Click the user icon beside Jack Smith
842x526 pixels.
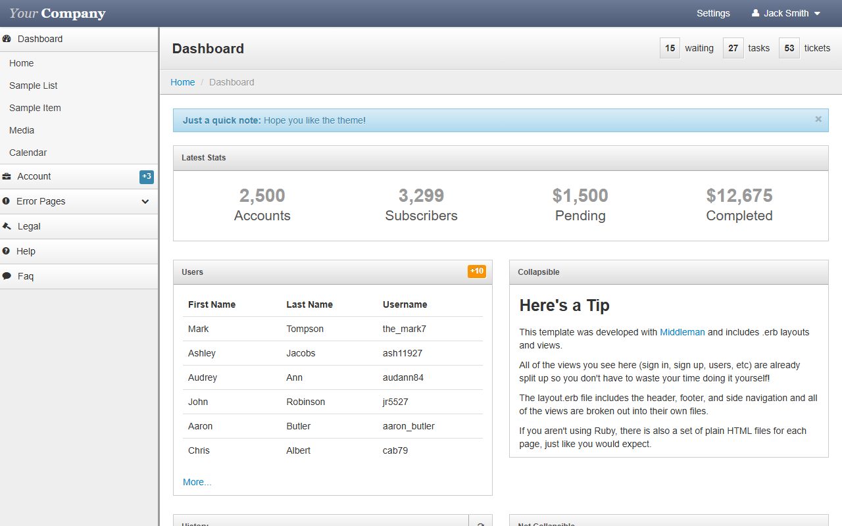(755, 13)
